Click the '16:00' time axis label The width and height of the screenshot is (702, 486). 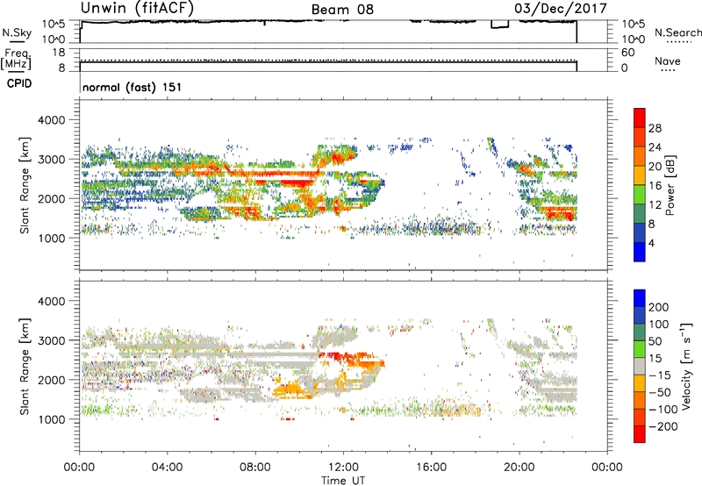pyautogui.click(x=431, y=468)
